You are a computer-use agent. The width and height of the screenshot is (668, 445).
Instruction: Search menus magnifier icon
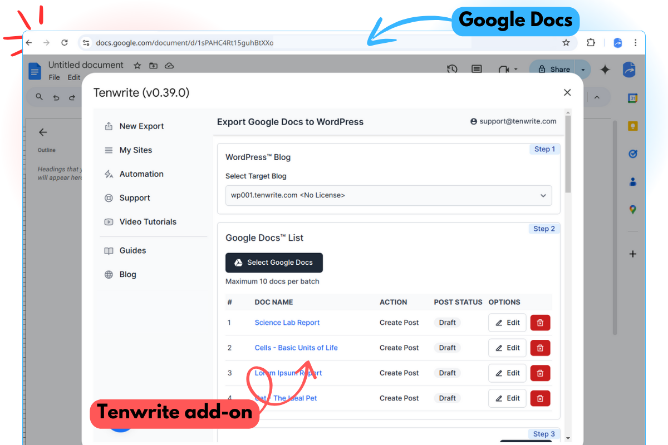39,97
